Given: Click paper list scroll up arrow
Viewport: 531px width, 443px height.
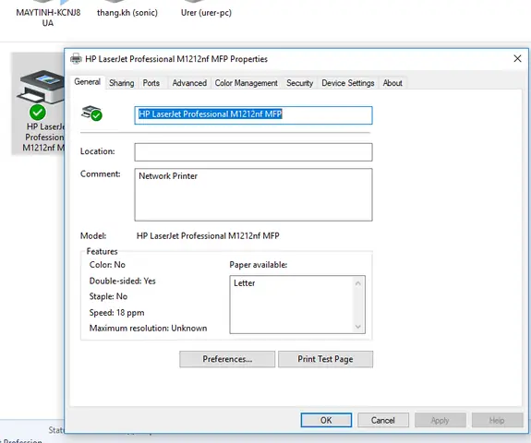Looking at the screenshot, I should 358,283.
